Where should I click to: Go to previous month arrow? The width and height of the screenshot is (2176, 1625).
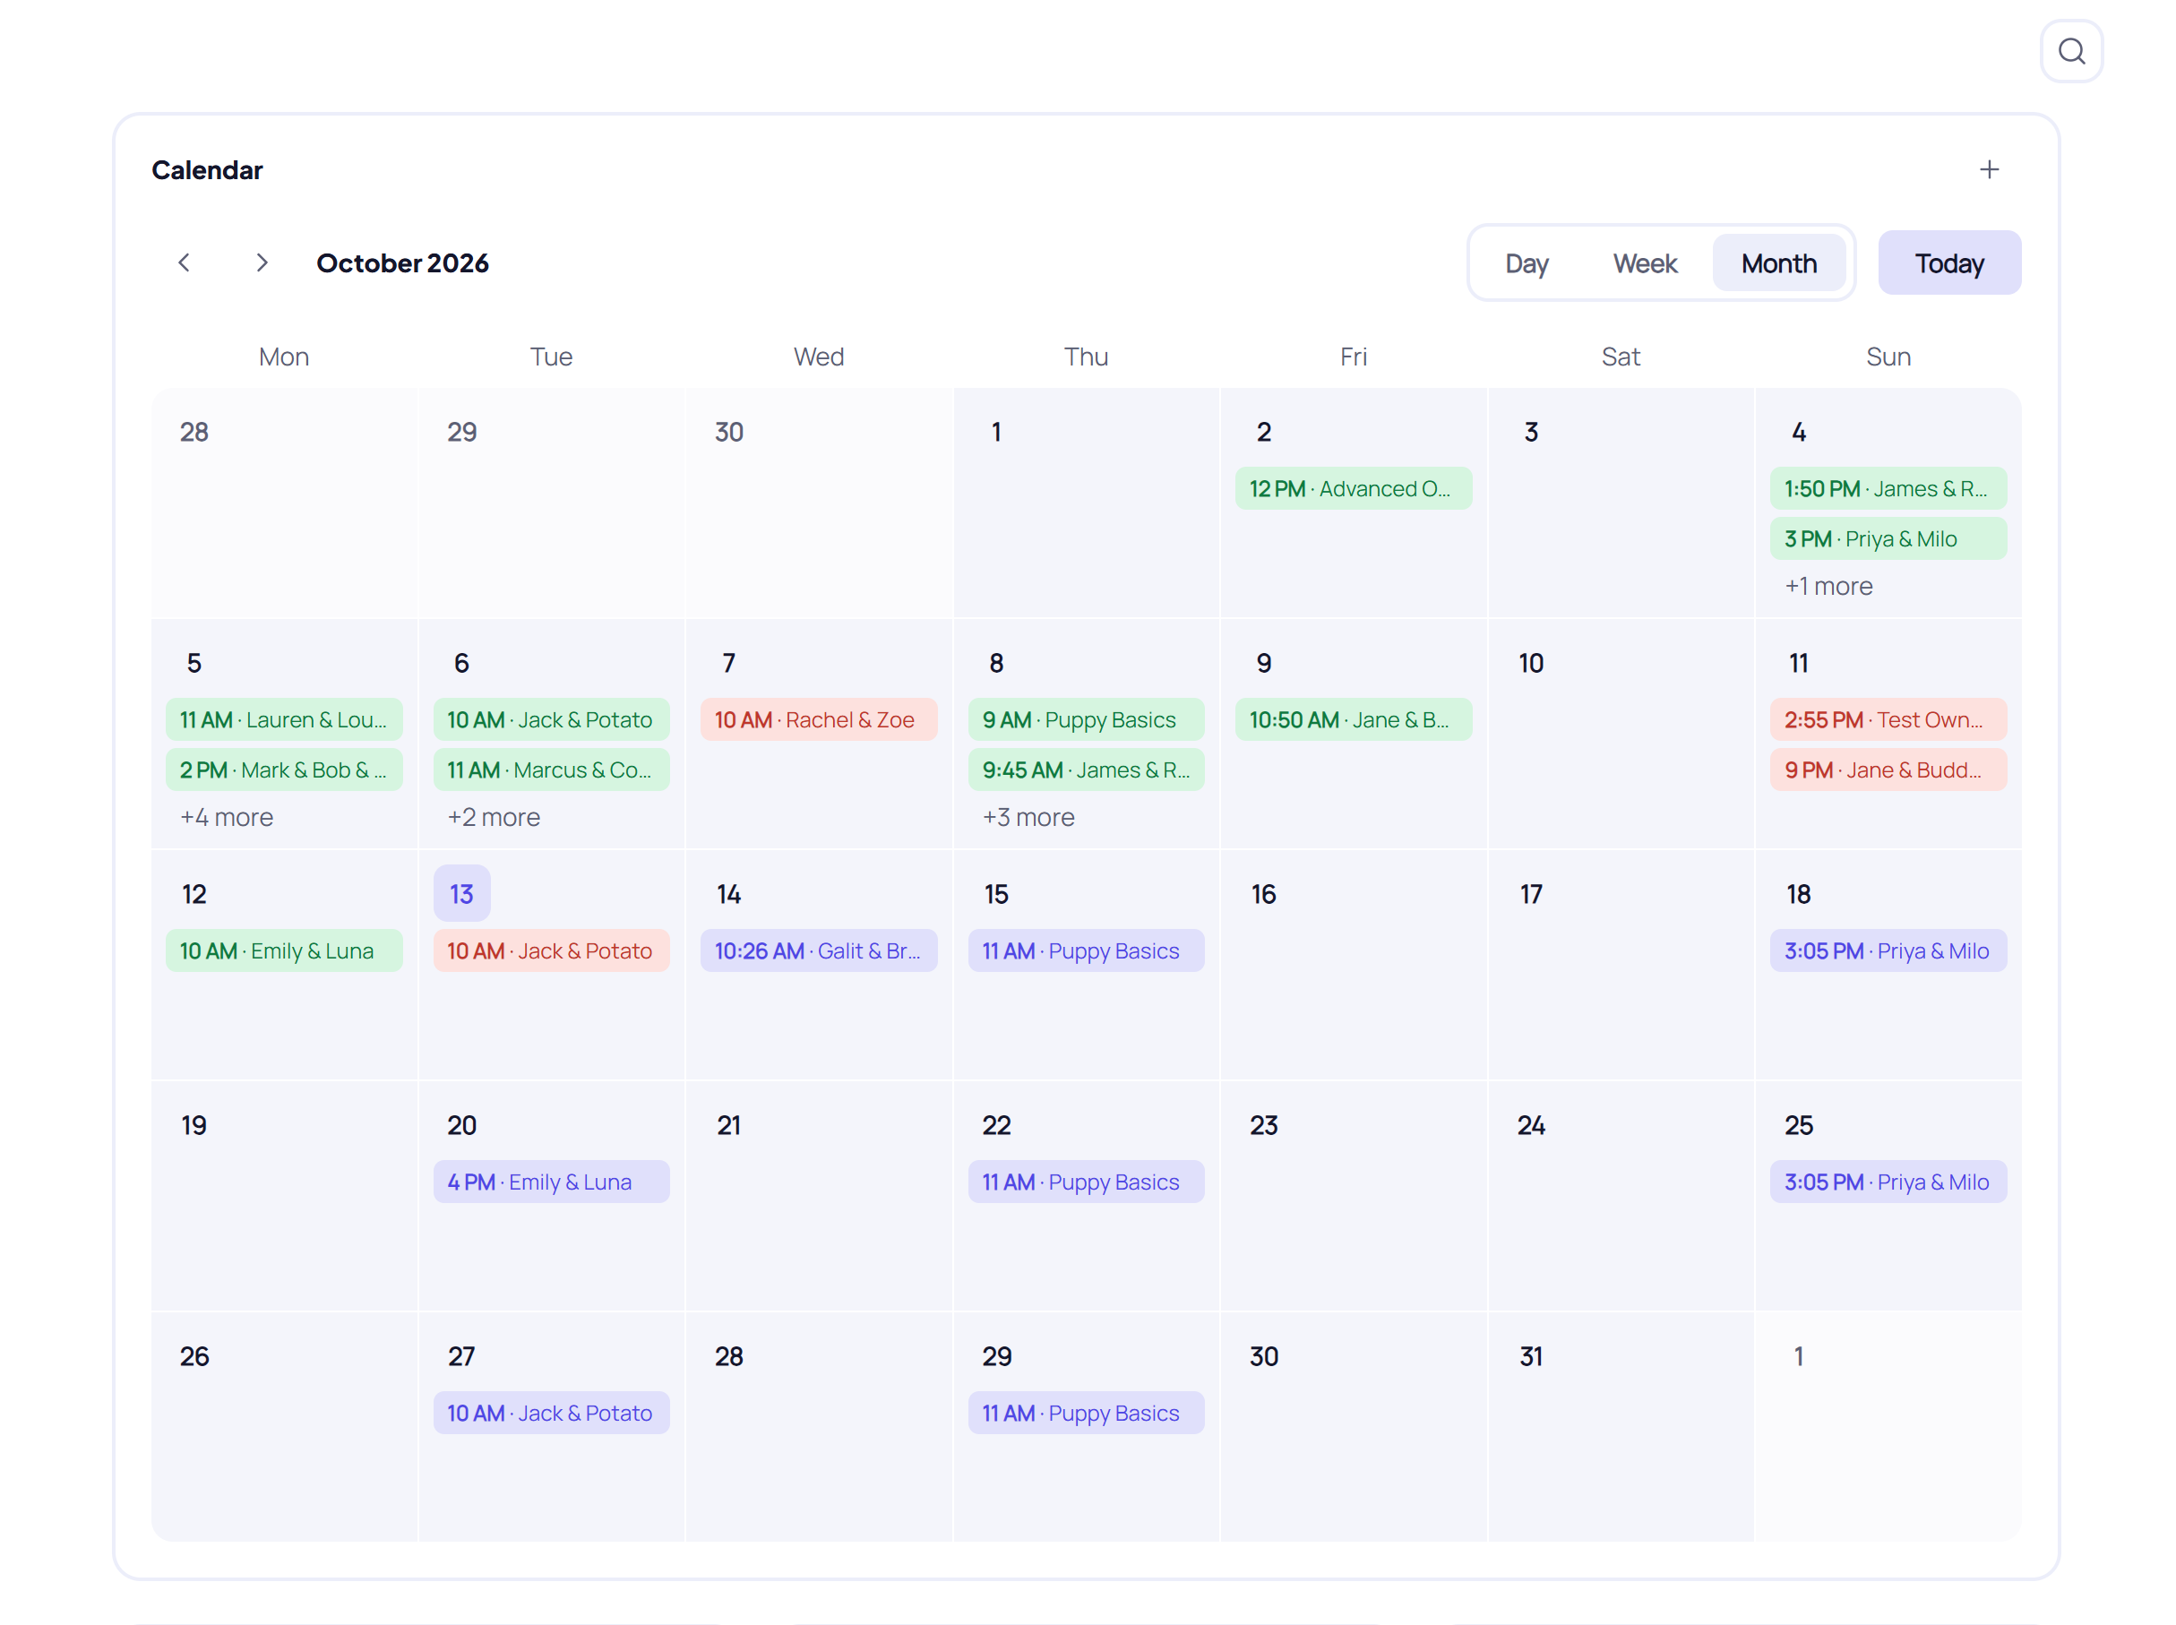point(184,262)
